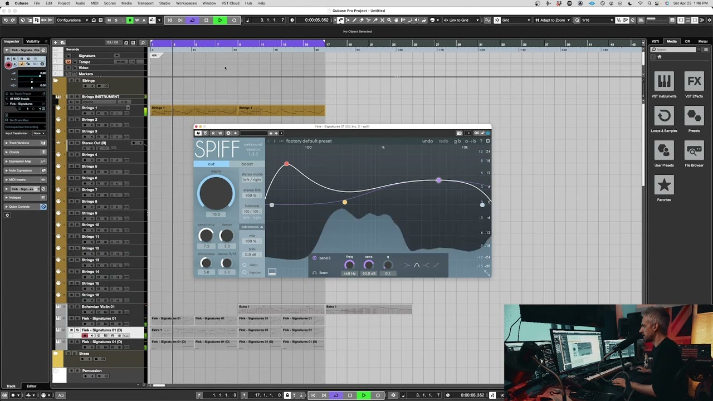Screen dimensions: 713x401
Task: Click top transport Play button
Action: click(220, 20)
